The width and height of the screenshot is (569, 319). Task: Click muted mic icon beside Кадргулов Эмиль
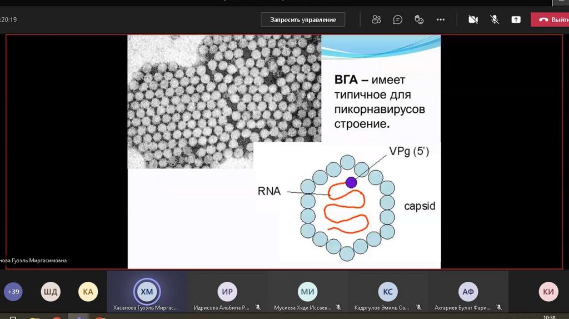419,307
